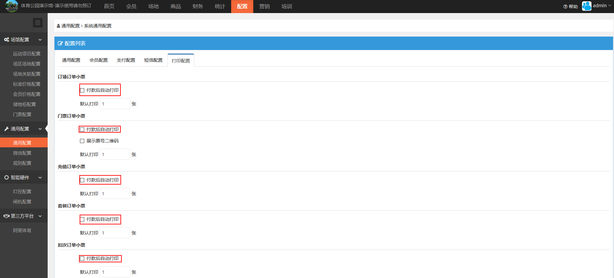Open the admin account dropdown arrow
Screen dimensions: 614x278
[x=609, y=6]
